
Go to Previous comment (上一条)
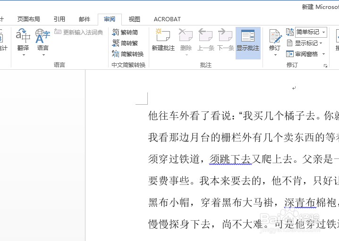(205, 40)
